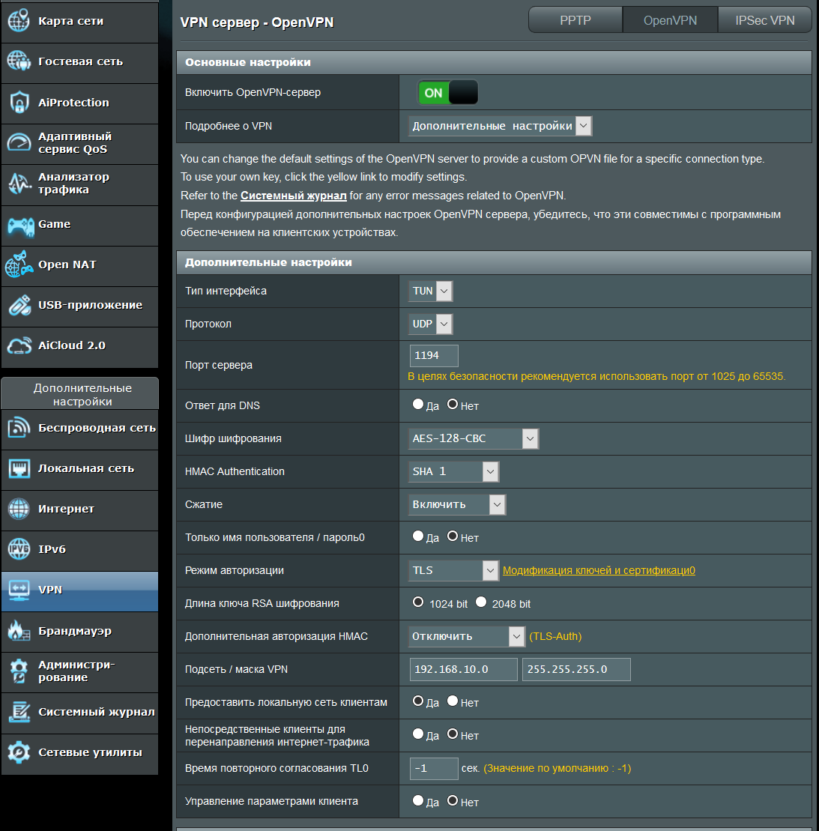Expand the Сжатие dropdown
The width and height of the screenshot is (819, 831).
tap(457, 504)
